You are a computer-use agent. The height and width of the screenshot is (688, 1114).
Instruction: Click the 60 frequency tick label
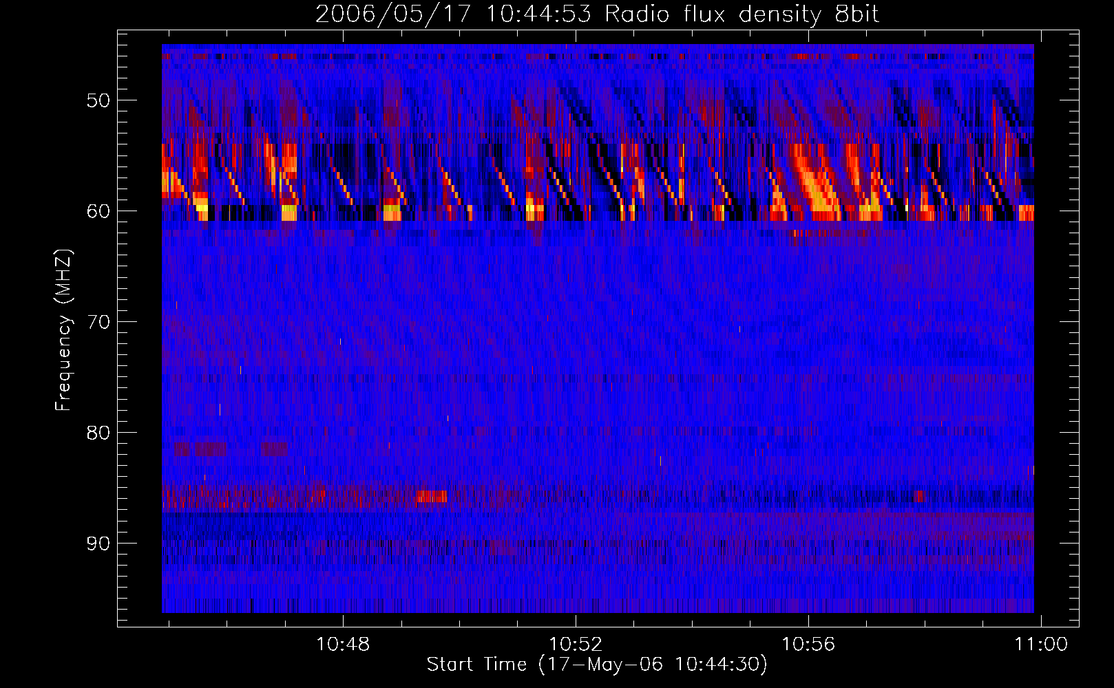tap(98, 211)
